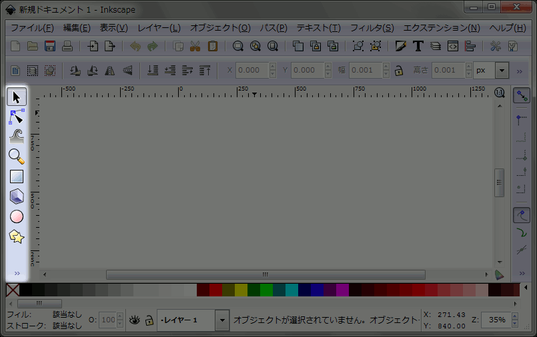Toggle the width/height lock
Viewport: 537px width, 337px height.
(x=399, y=71)
